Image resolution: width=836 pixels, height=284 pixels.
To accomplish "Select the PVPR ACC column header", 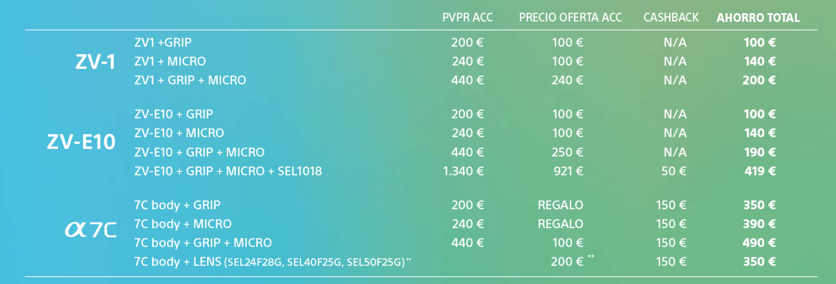I will pyautogui.click(x=467, y=18).
